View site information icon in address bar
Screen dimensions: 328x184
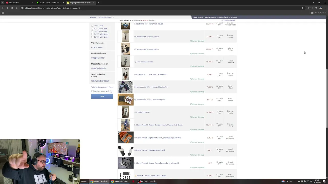(x=22, y=8)
